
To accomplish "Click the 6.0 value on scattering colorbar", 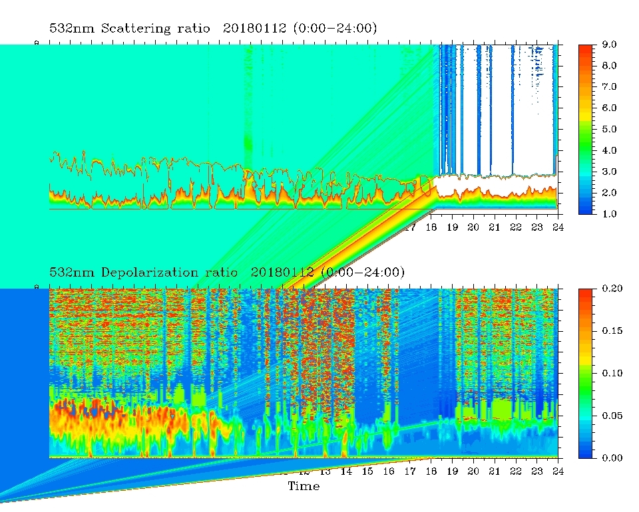I will (x=609, y=108).
